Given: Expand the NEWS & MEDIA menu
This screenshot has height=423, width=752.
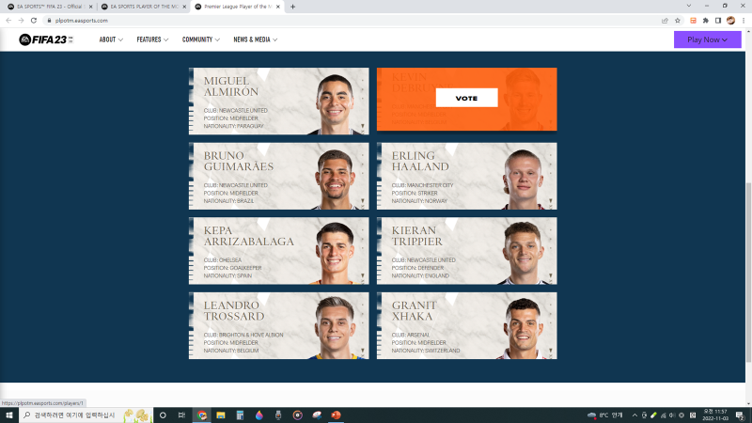Looking at the screenshot, I should point(255,39).
